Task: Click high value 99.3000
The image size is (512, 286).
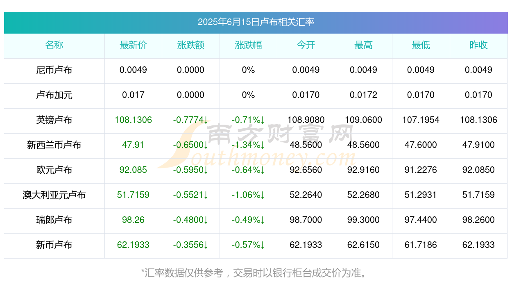Action: click(363, 220)
